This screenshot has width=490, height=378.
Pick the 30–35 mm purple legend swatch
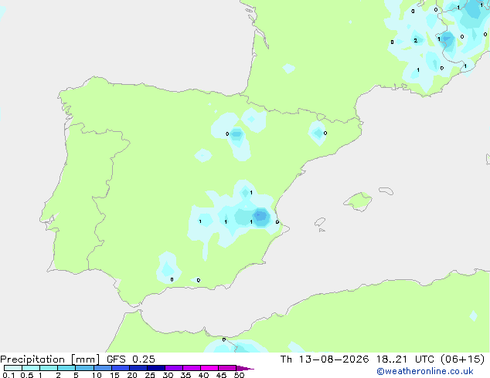(174, 368)
